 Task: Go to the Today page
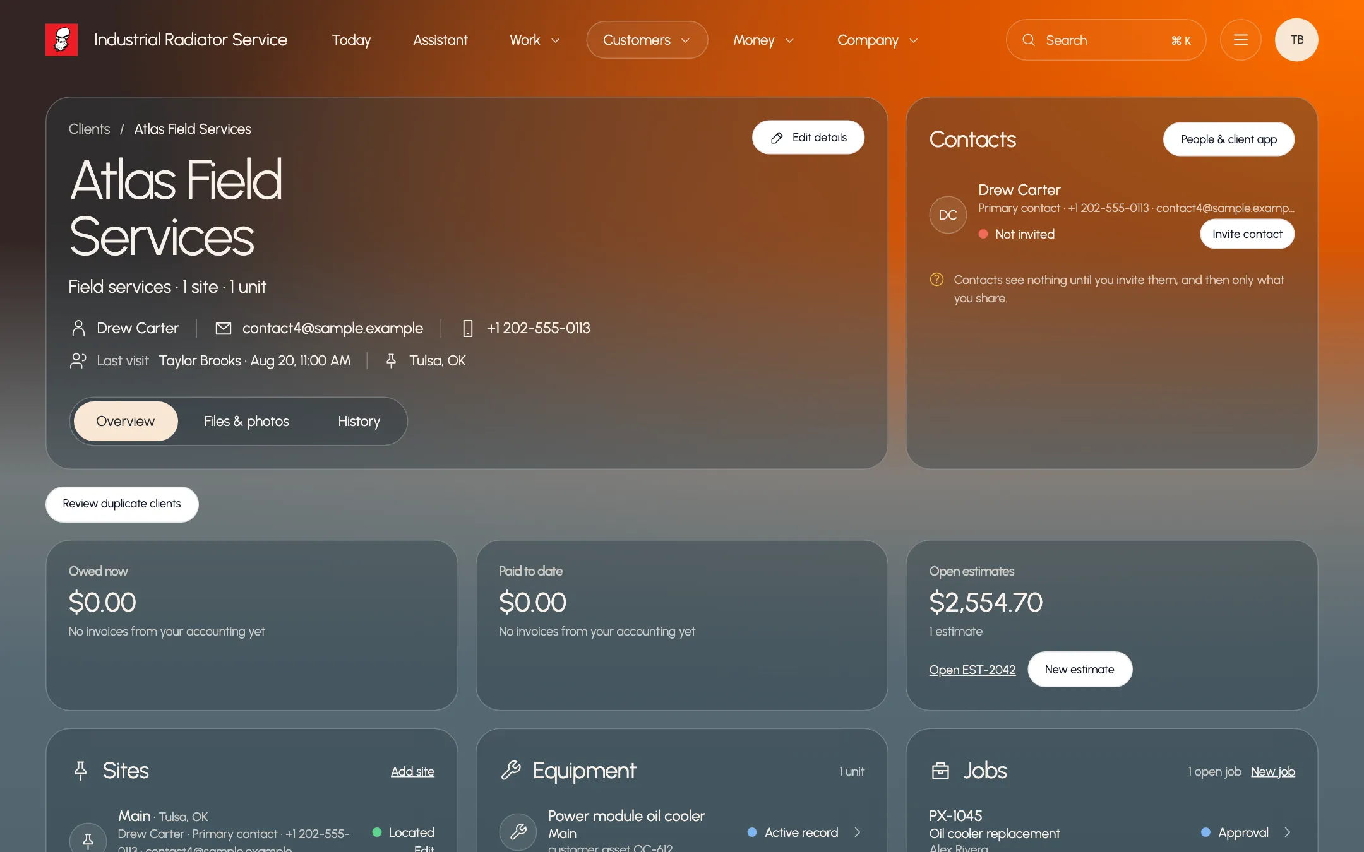pyautogui.click(x=351, y=40)
